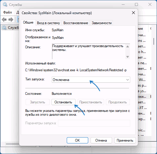The image size is (157, 154).
Task: Open the Файл menu in Services window
Action: tap(8, 12)
